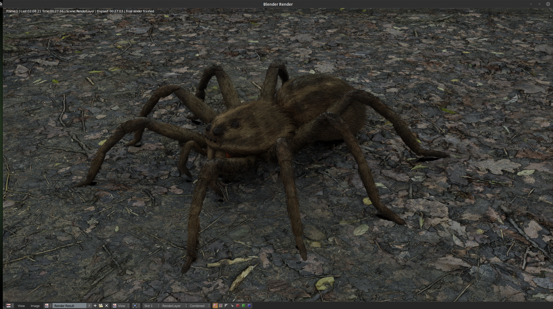Unlink image with the X icon

107,306
